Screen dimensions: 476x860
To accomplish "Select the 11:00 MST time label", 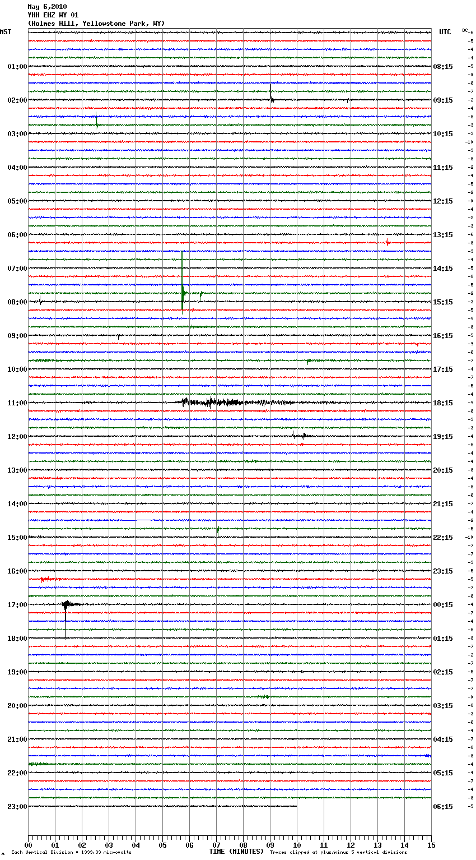I will [x=17, y=403].
